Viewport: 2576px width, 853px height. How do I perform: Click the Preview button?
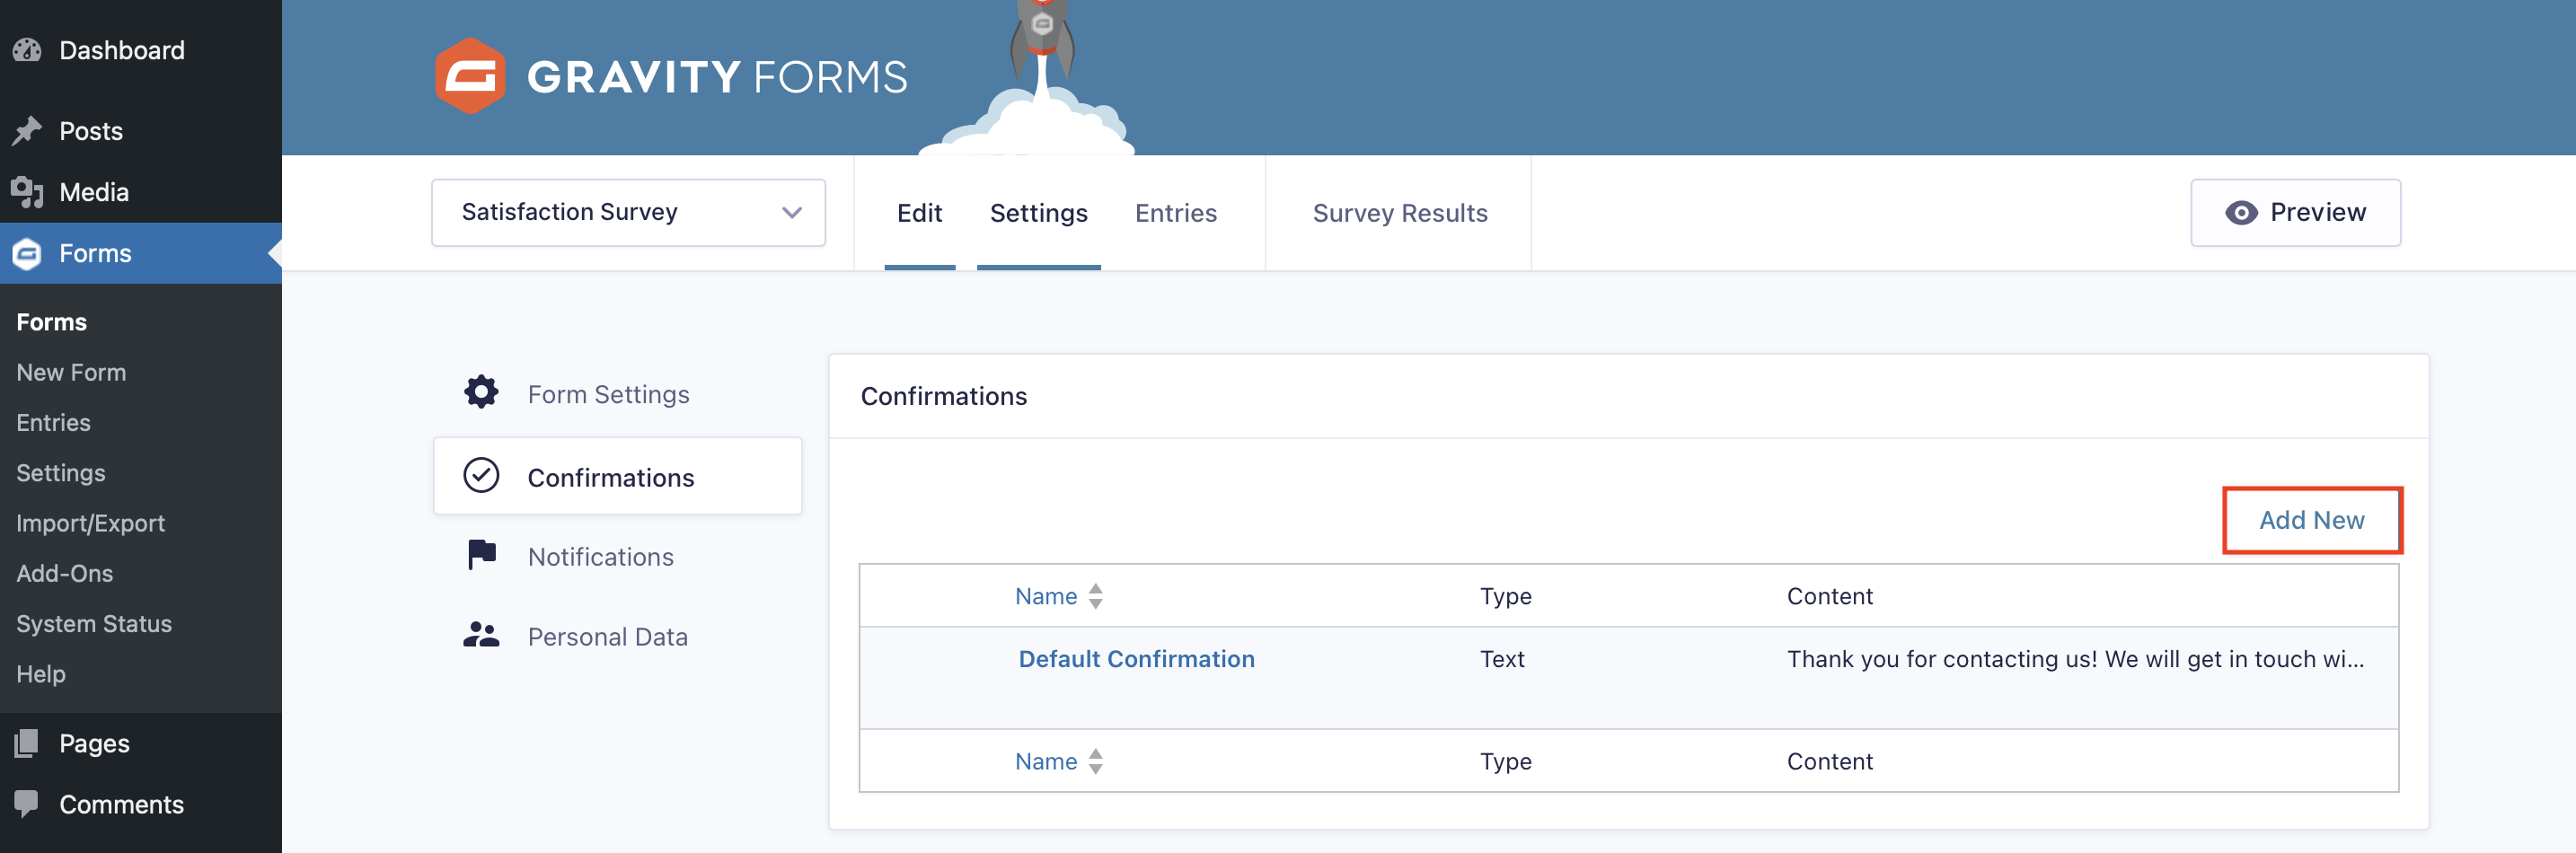(x=2295, y=213)
